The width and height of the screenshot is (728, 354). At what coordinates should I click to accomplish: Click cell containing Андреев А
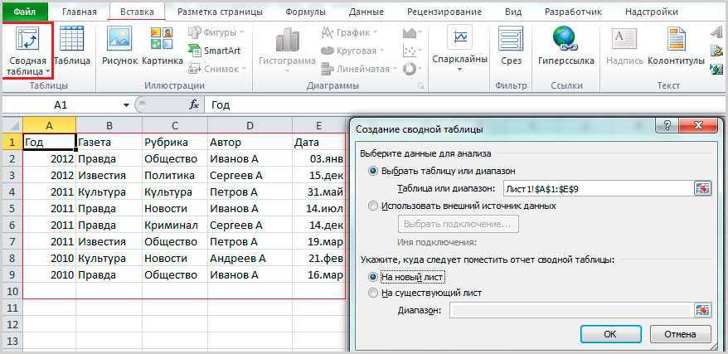tap(250, 259)
